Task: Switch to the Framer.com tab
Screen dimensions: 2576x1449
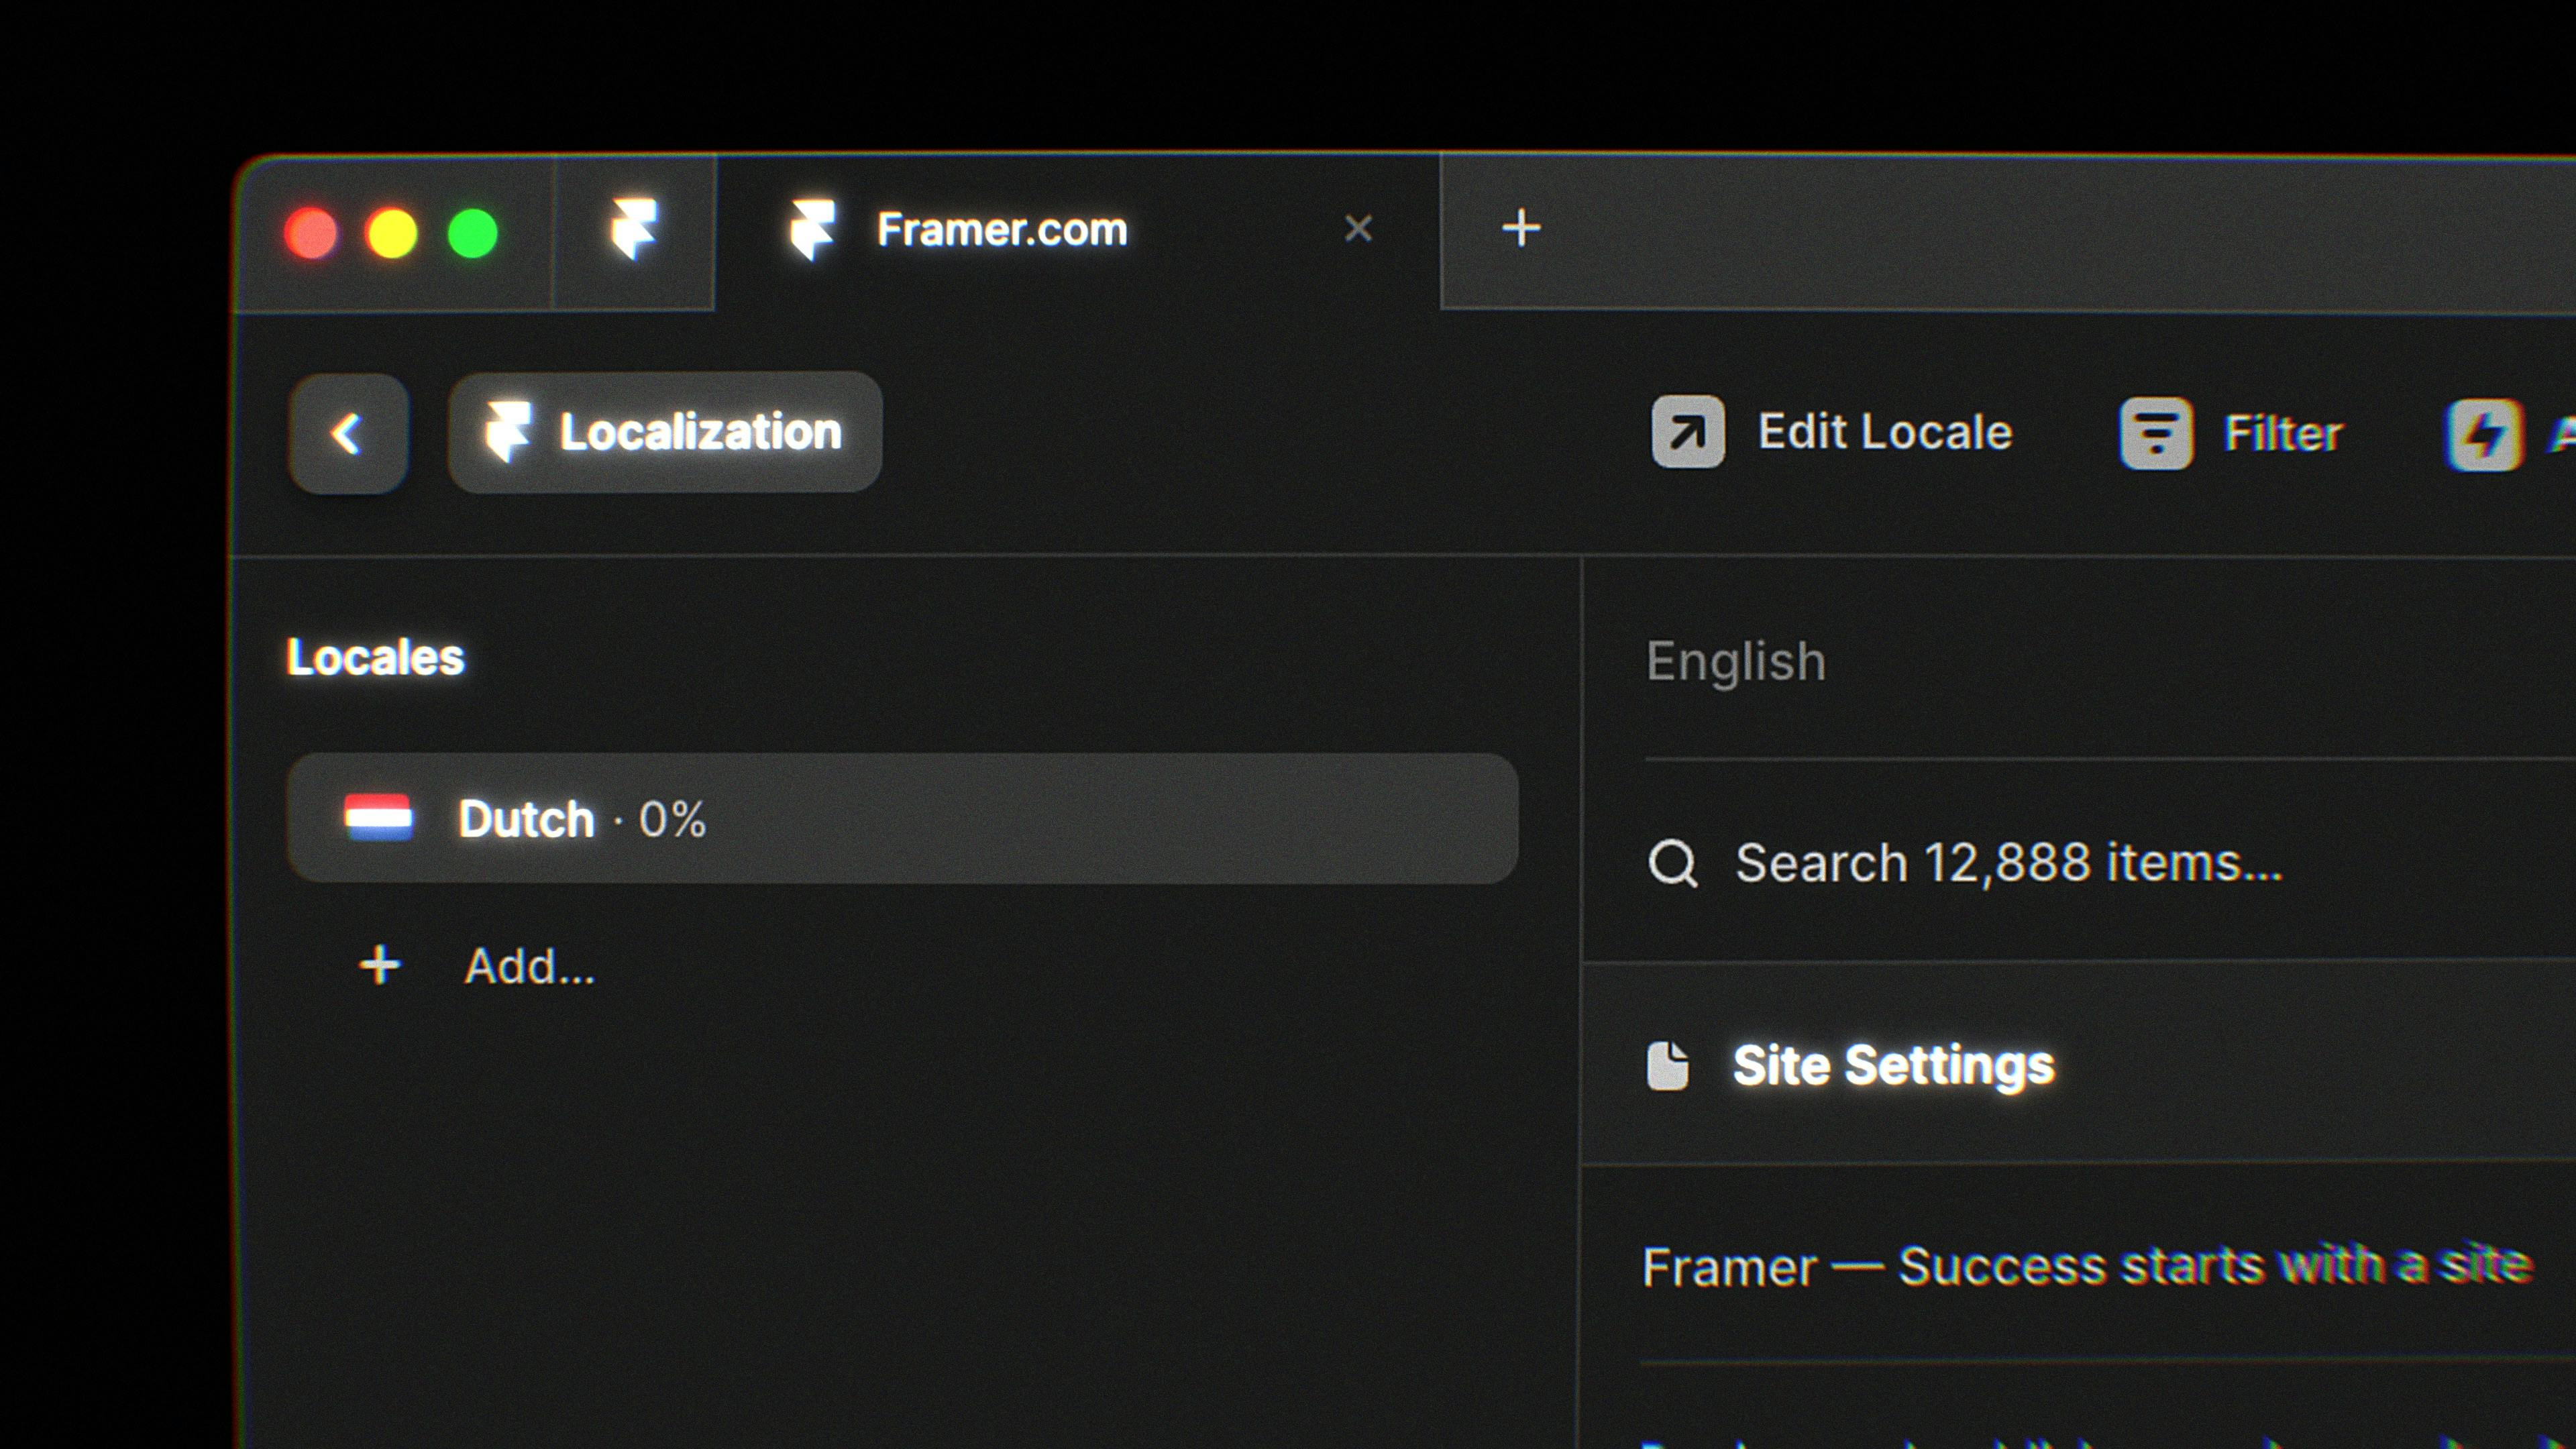Action: (x=1078, y=230)
